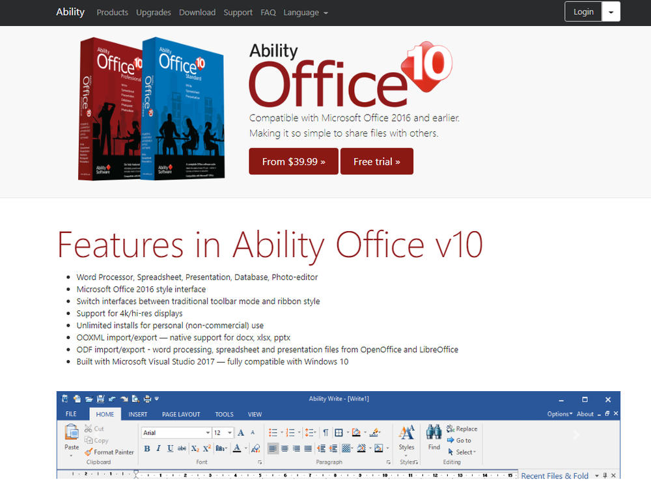The width and height of the screenshot is (651, 494).
Task: Click the Save floppy disk icon
Action: pos(100,399)
